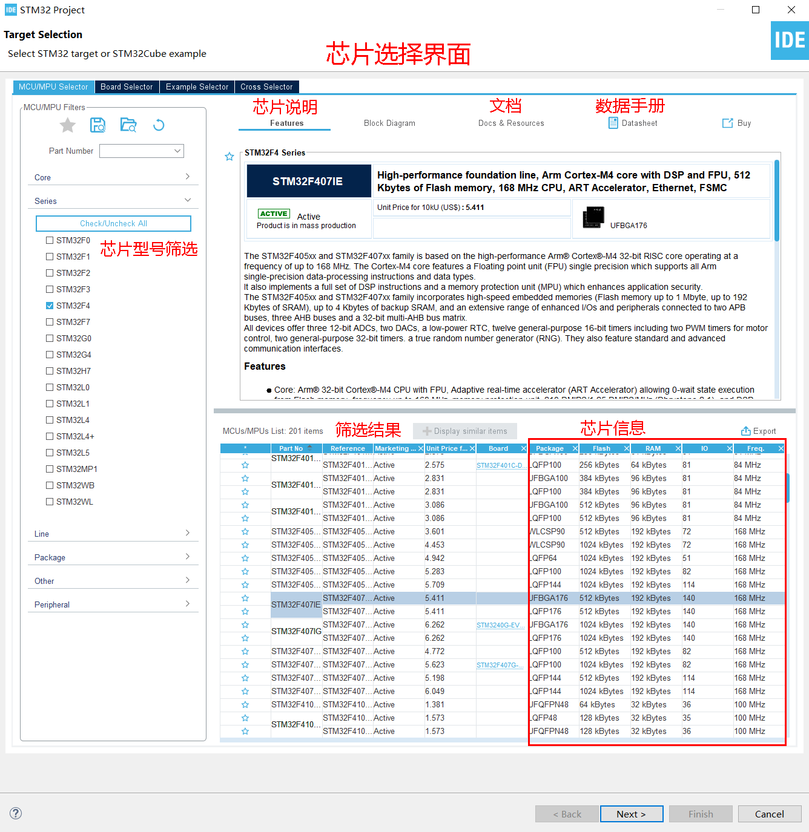Check the STM32F1 series checkbox
Screen dimensions: 809x832
coord(50,257)
